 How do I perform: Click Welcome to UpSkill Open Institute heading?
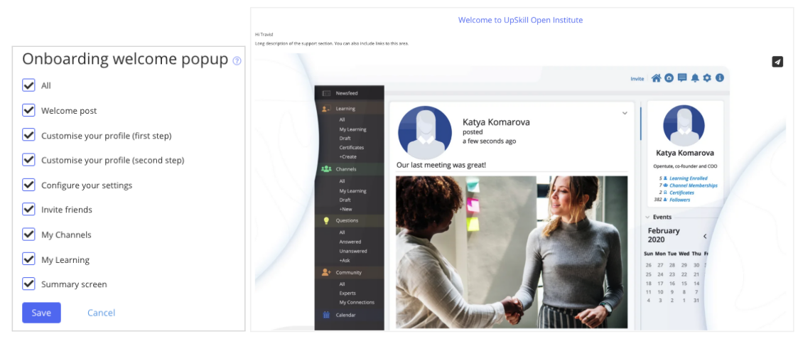click(x=520, y=21)
